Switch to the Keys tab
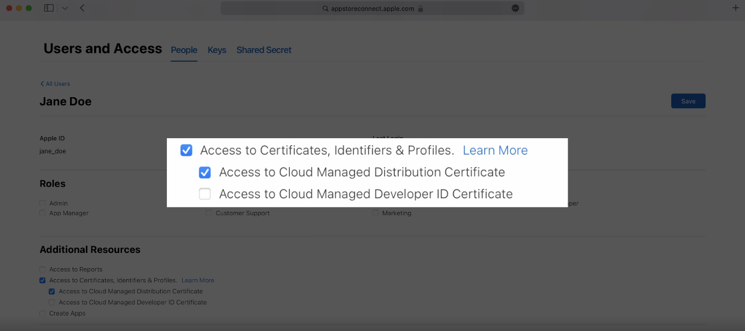Viewport: 745px width, 331px height. click(x=217, y=50)
